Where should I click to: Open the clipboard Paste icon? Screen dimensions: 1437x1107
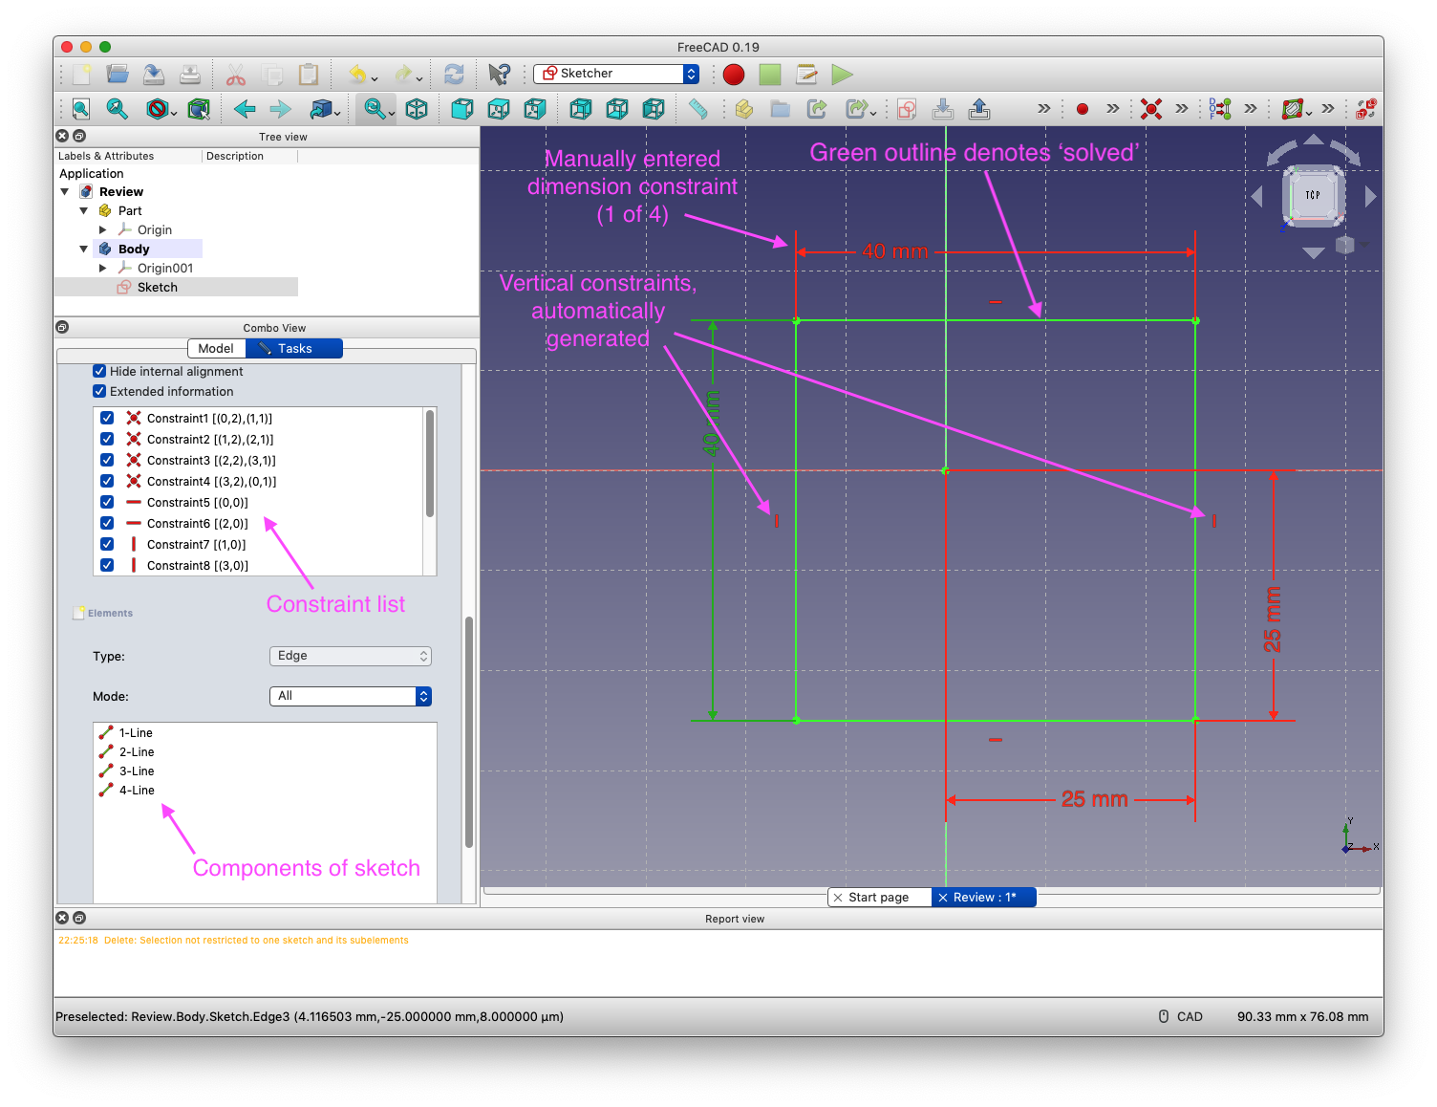[308, 74]
